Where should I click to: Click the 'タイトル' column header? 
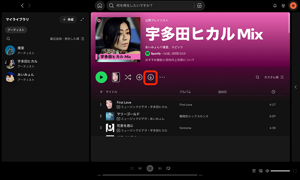click(x=111, y=92)
